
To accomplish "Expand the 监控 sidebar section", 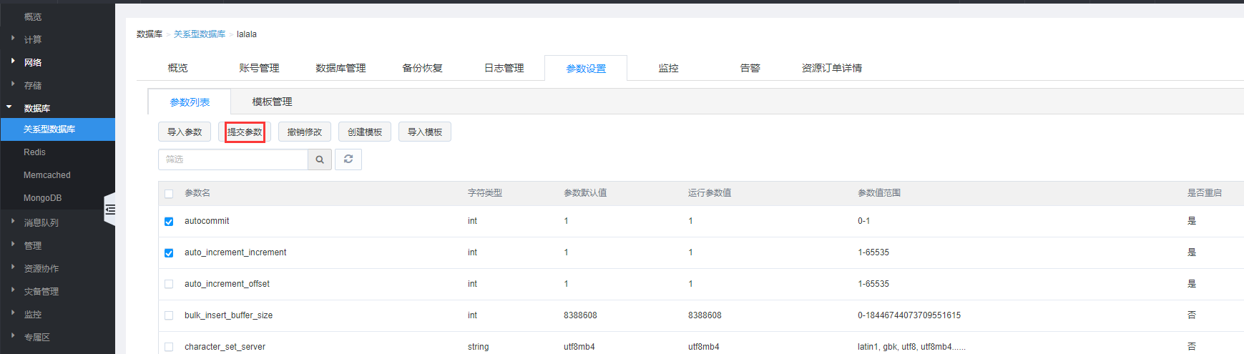I will click(x=33, y=314).
